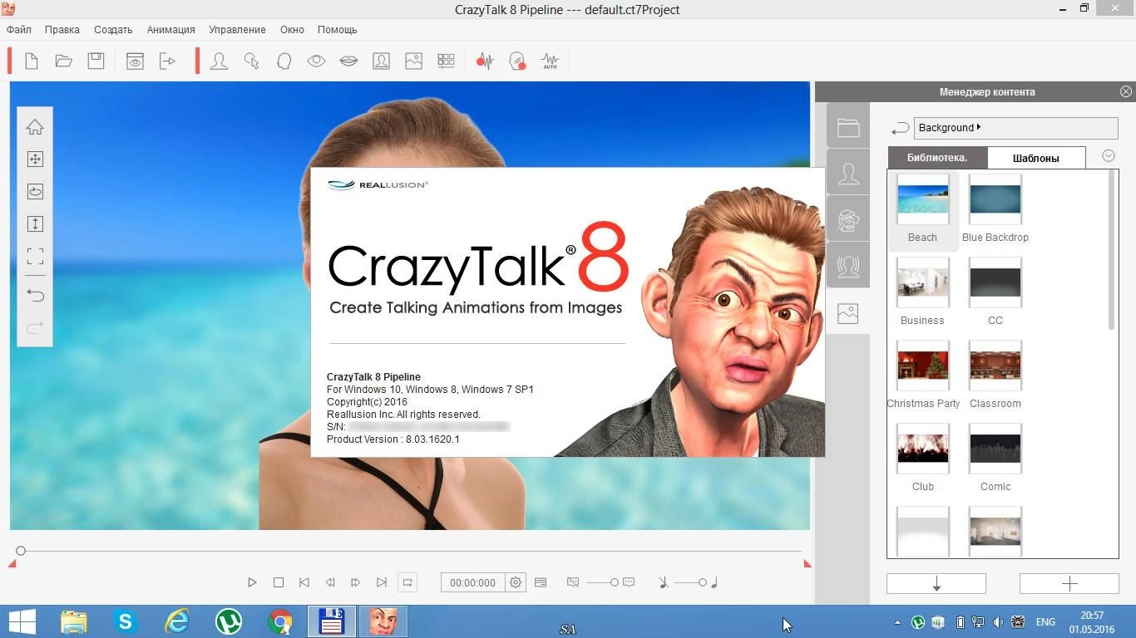
Task: Click the timeline playhead handle
Action: pos(21,550)
